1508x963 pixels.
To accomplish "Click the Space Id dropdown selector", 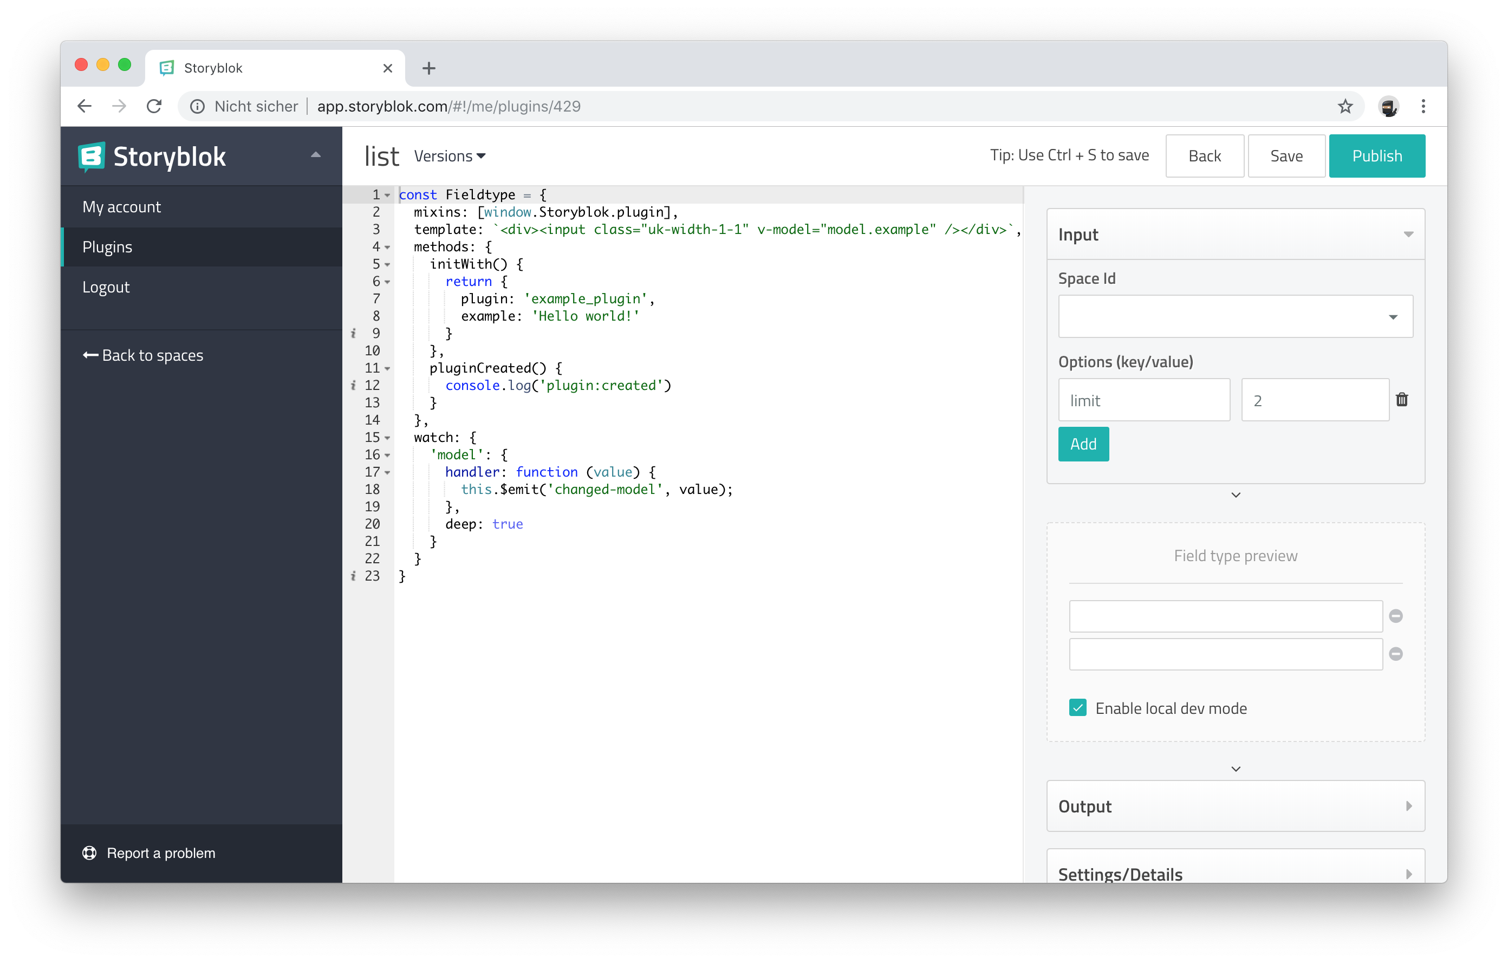I will (1234, 317).
